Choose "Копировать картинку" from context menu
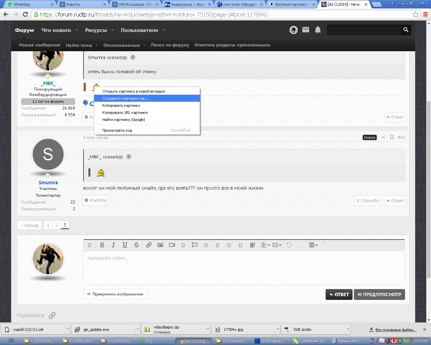Image resolution: width=431 pixels, height=345 pixels. tap(147, 105)
